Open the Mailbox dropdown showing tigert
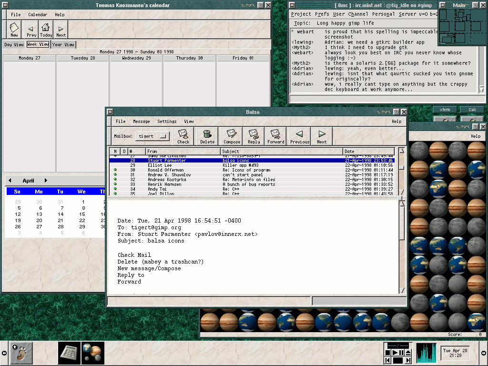 pos(152,136)
